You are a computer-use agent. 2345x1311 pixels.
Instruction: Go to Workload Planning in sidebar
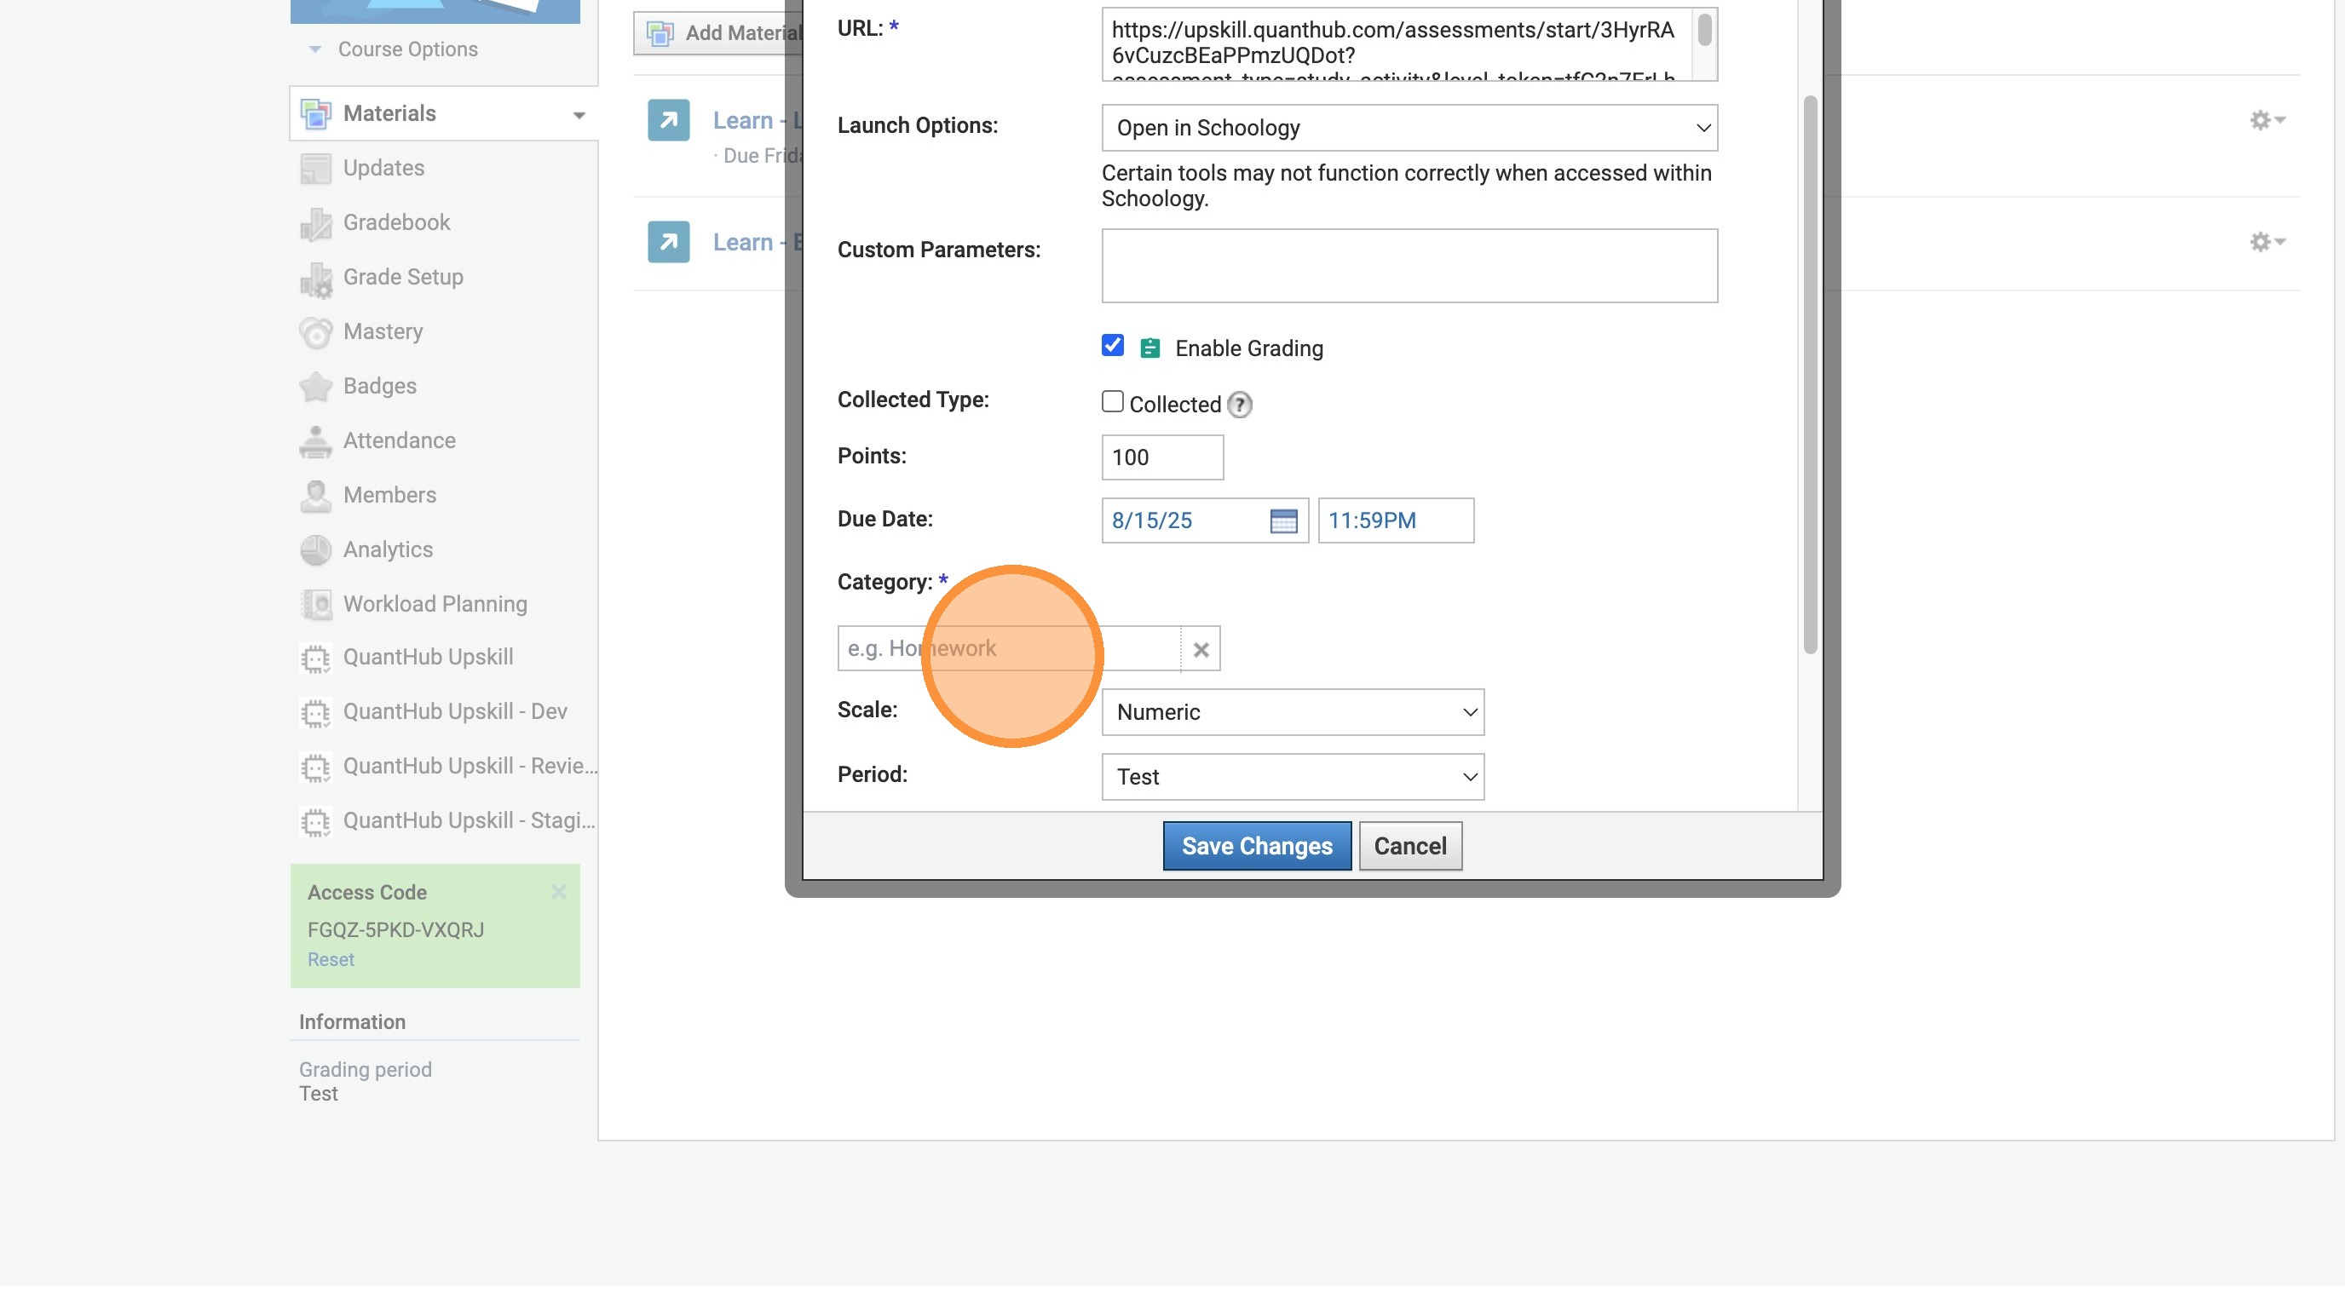click(x=435, y=604)
